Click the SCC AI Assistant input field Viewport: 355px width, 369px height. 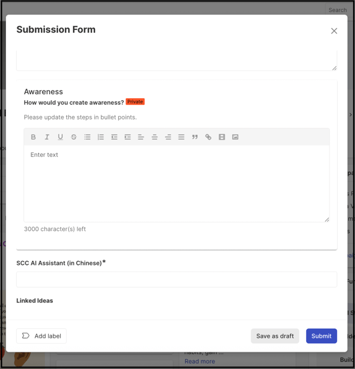[176, 280]
